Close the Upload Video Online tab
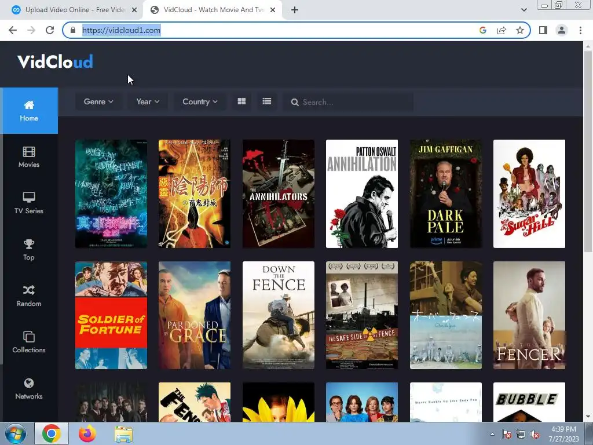This screenshot has width=593, height=445. (134, 10)
